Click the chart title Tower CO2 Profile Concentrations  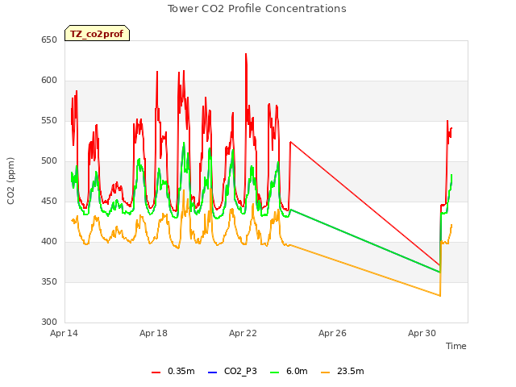(x=256, y=9)
